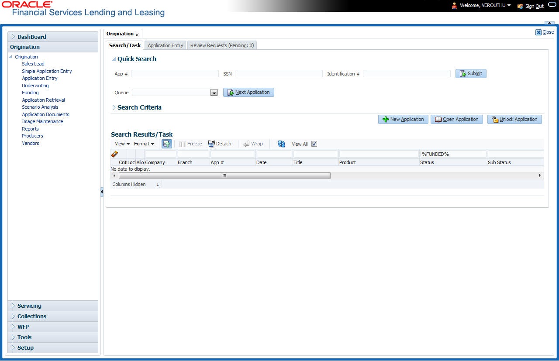
Task: Open Image Maintenance in the tree
Action: point(42,121)
